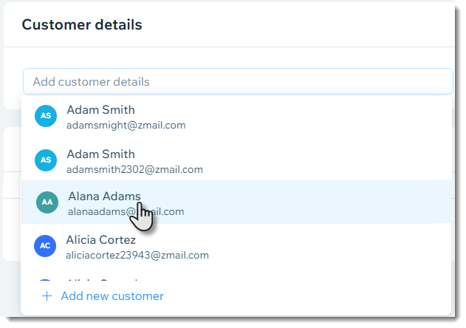Click the partially visible avatar below Alicia Cortez

[x=45, y=280]
